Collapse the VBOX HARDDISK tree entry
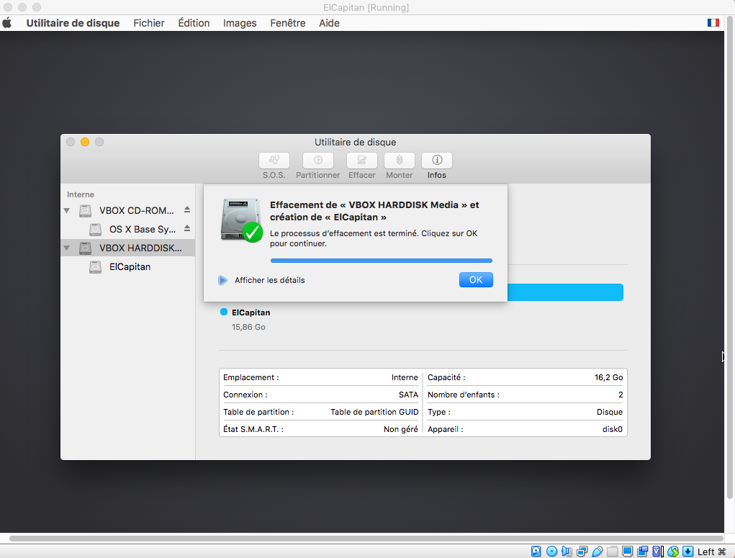This screenshot has width=735, height=558. (67, 248)
